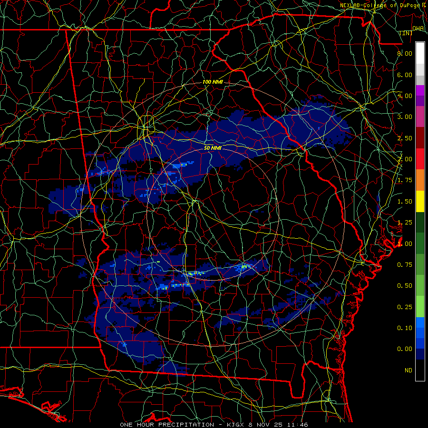Select the lightest green legend swatch near 0.25

(420, 307)
